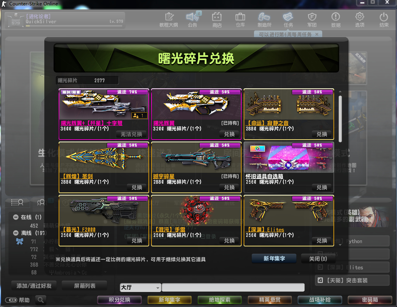
Task: Click the exchange list scrollbar thumb
Action: [x=340, y=119]
